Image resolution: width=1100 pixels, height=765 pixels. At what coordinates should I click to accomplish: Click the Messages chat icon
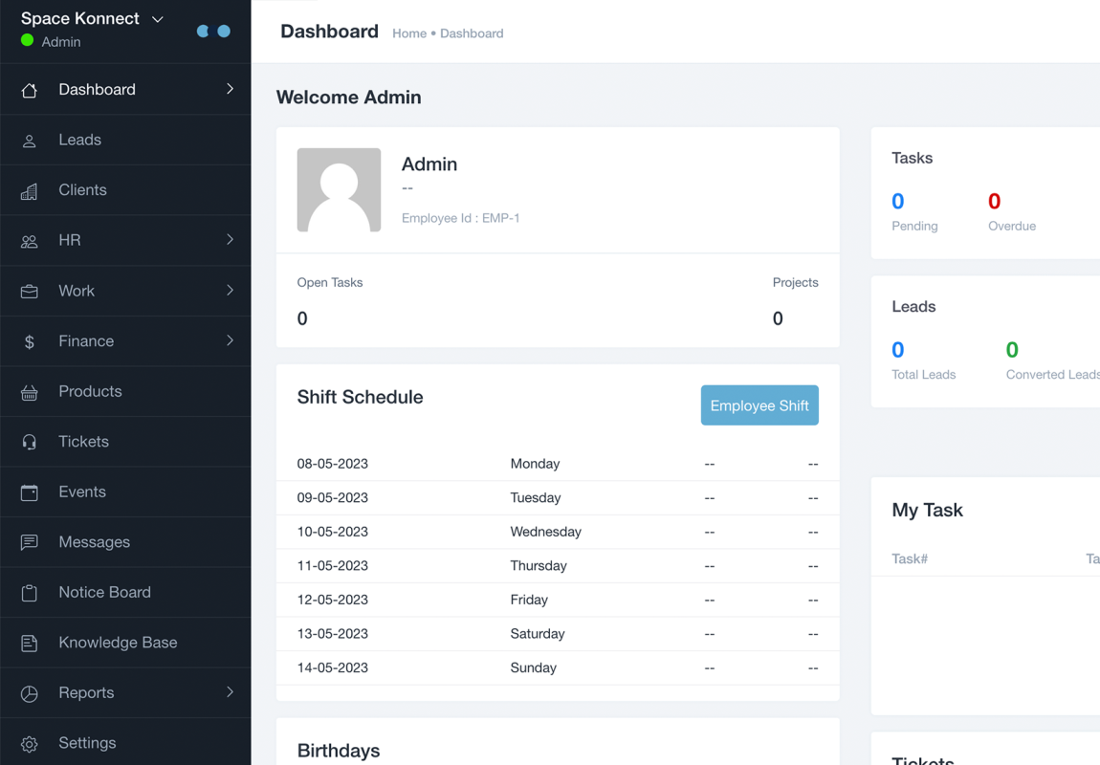(x=29, y=543)
